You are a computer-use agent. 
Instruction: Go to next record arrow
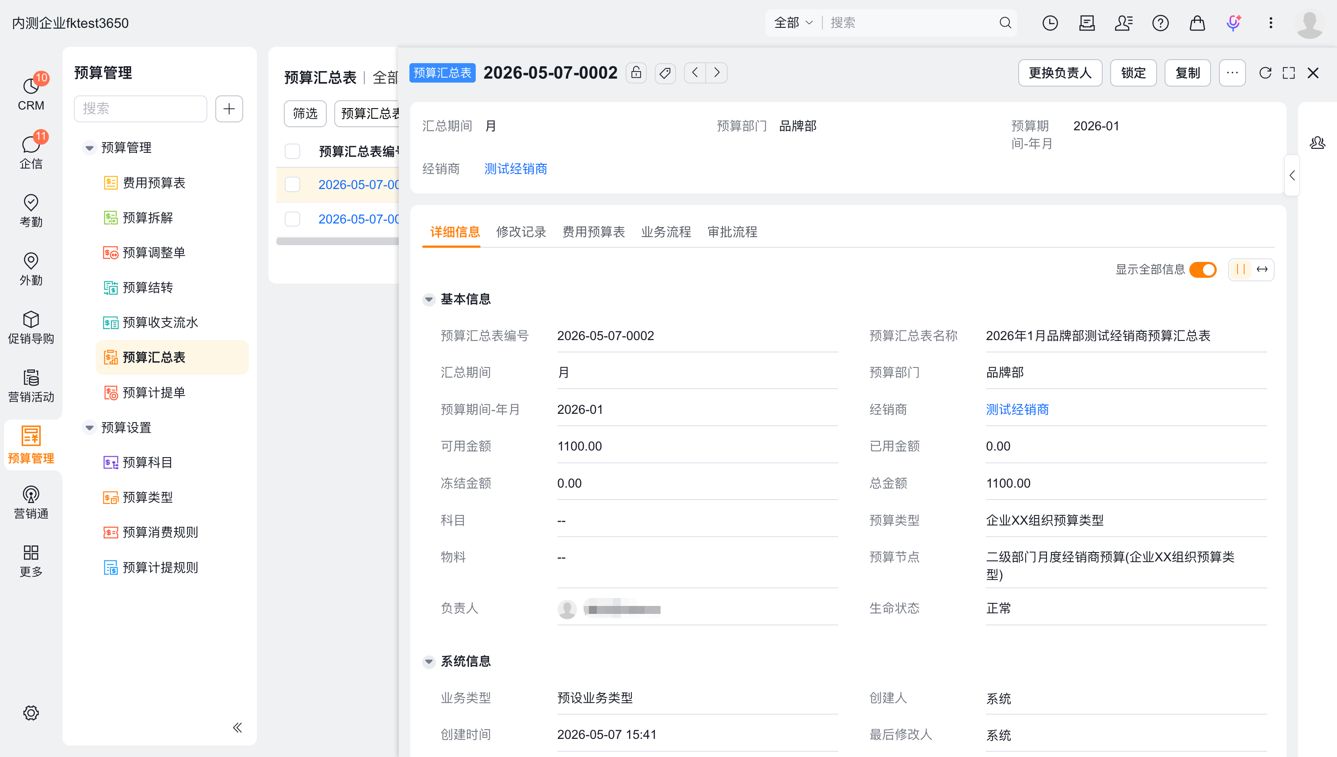717,73
